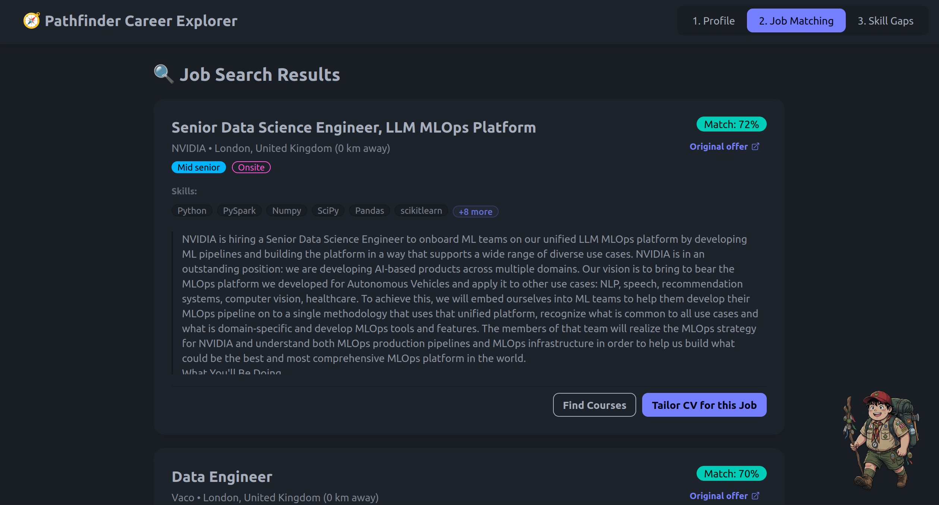The image size is (939, 505).
Task: Click the PySpark skill tag
Action: click(239, 211)
